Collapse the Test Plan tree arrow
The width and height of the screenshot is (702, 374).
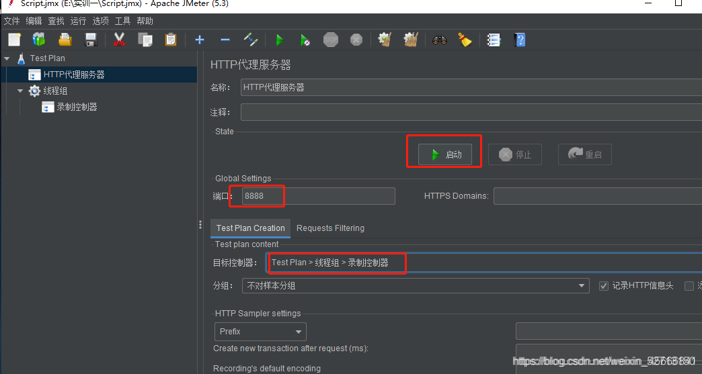coord(7,58)
